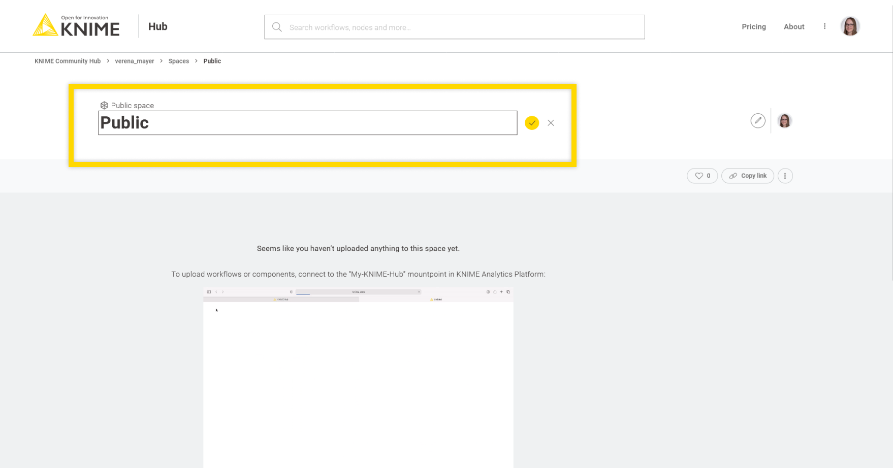This screenshot has width=893, height=468.
Task: Click the pencil edit icon
Action: tap(757, 121)
